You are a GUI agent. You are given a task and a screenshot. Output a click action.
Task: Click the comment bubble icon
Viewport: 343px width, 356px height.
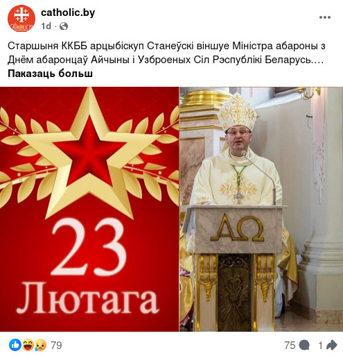click(304, 346)
